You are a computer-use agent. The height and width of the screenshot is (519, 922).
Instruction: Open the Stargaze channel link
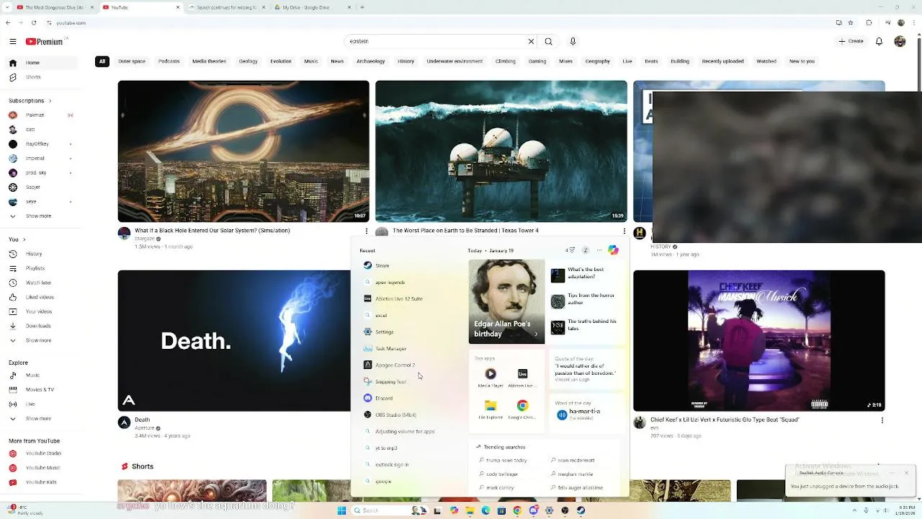tap(146, 239)
